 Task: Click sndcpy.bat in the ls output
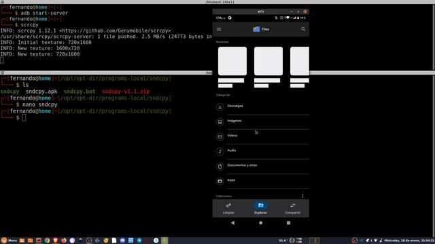(x=80, y=91)
